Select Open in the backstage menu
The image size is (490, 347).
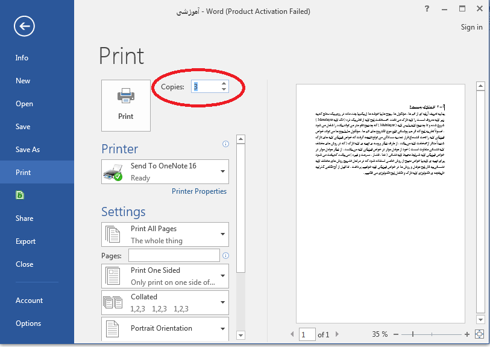pos(24,104)
